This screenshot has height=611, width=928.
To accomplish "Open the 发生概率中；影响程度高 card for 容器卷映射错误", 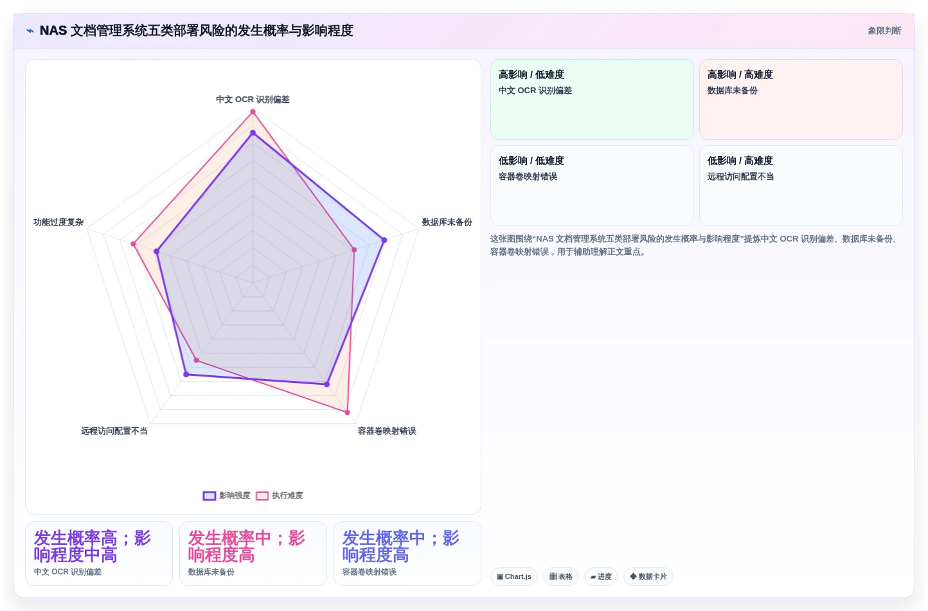I will tap(407, 553).
